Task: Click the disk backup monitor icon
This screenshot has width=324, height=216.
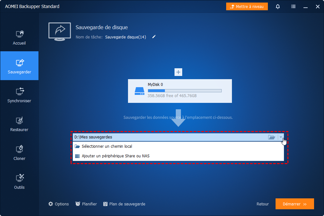Action: (x=60, y=32)
